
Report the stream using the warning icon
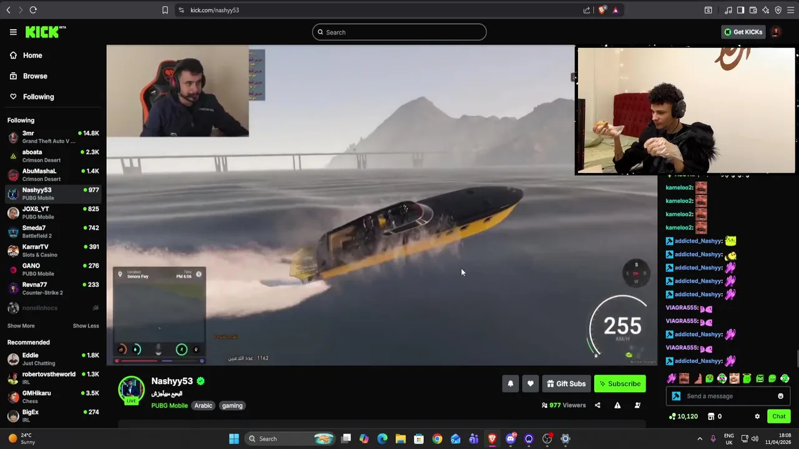click(617, 405)
